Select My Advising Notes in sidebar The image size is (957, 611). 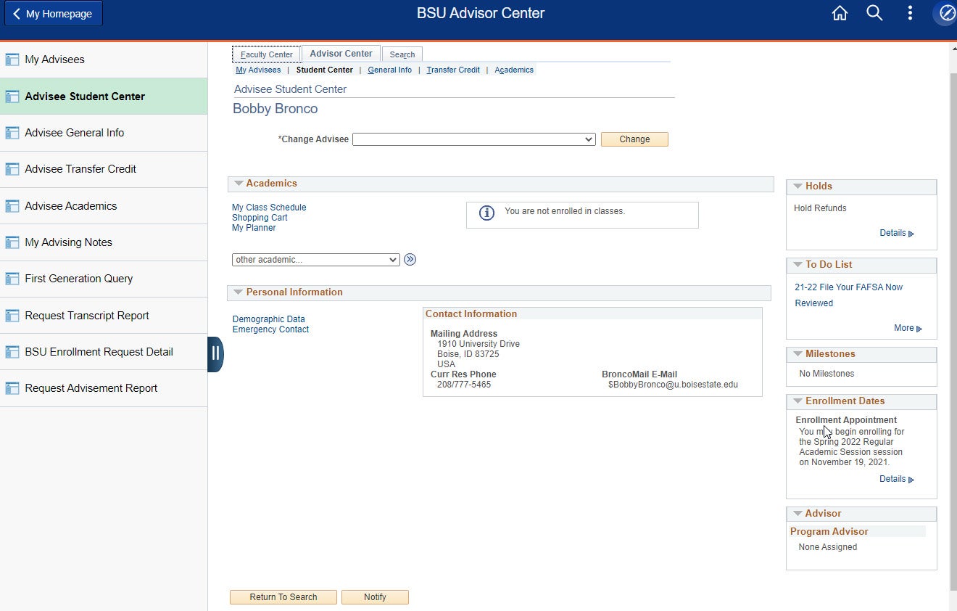pyautogui.click(x=104, y=242)
